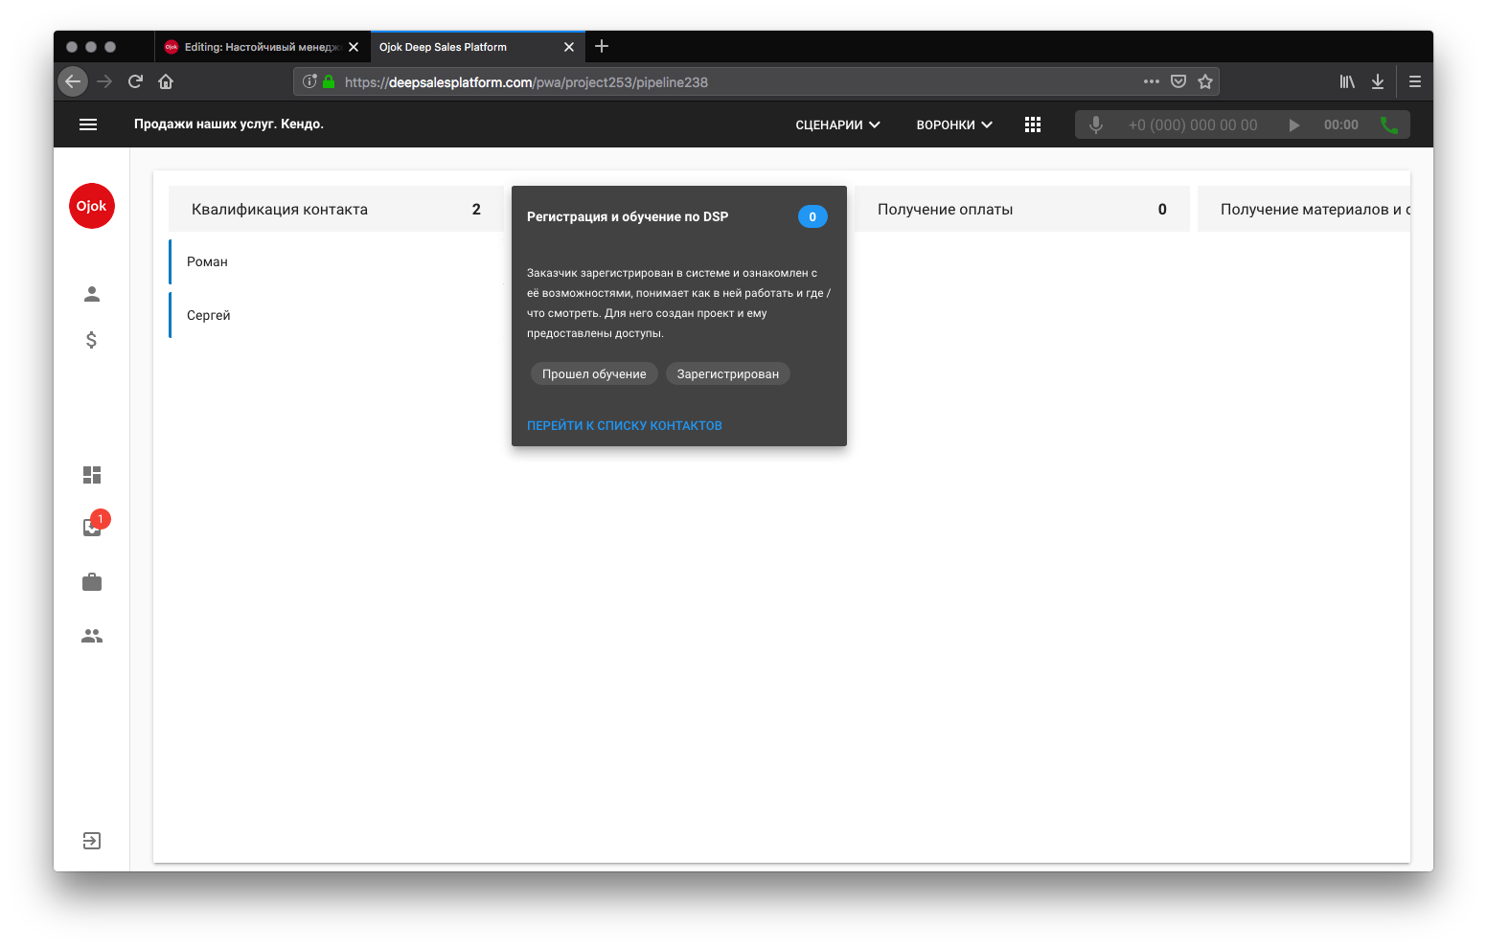
Task: Toggle the hamburger menu beside project title
Action: (88, 124)
